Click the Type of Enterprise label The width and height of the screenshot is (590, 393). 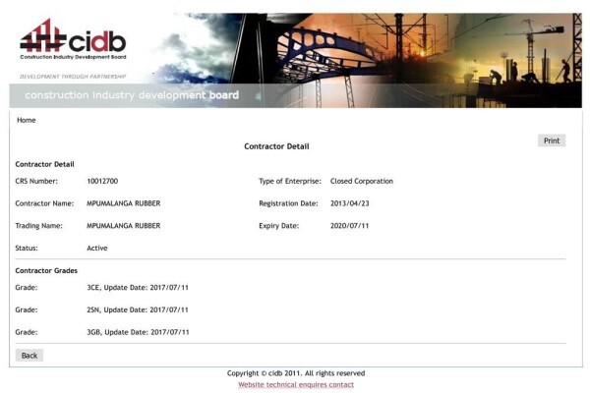pyautogui.click(x=290, y=181)
